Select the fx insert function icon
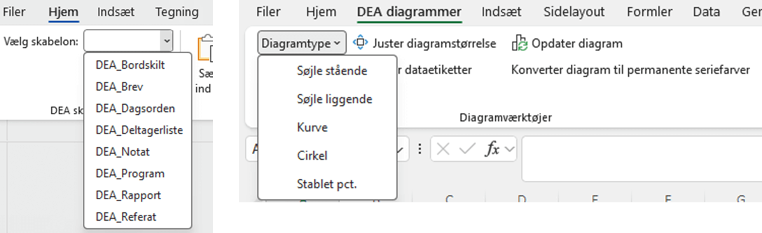This screenshot has width=762, height=233. [x=493, y=149]
